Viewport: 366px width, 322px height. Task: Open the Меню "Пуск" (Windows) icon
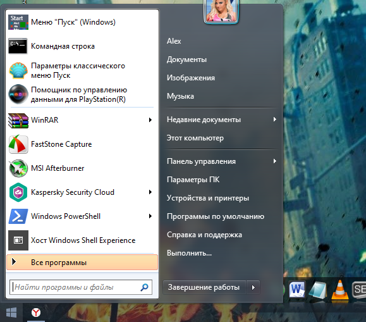pyautogui.click(x=18, y=22)
